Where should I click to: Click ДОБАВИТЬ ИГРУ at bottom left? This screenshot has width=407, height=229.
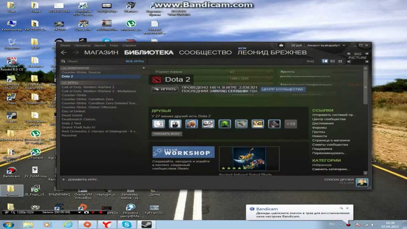tap(80, 179)
